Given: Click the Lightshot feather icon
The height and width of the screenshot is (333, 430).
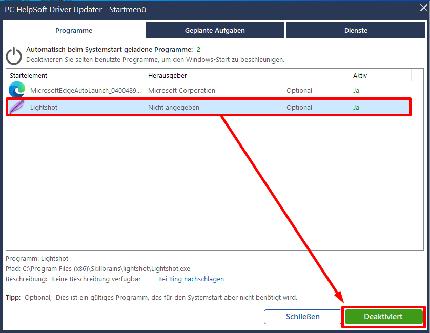Looking at the screenshot, I should (x=16, y=107).
